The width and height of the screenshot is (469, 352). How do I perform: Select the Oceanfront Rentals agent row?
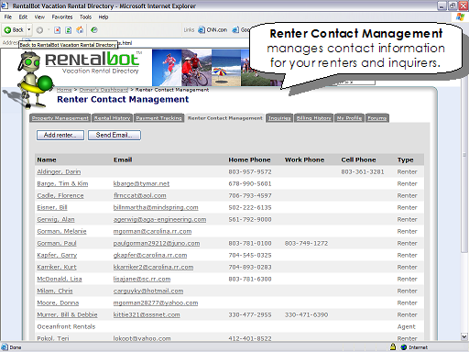coord(229,326)
